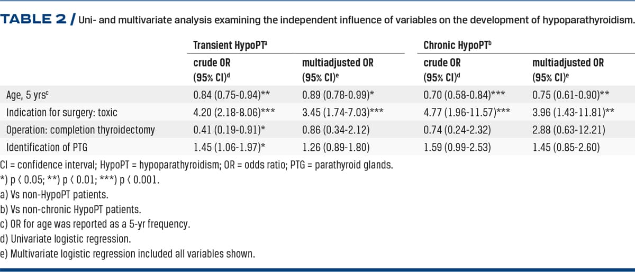The height and width of the screenshot is (272, 635).
Task: Click the cell 0.70 (0.58-0.84)***
Action: 464,96
